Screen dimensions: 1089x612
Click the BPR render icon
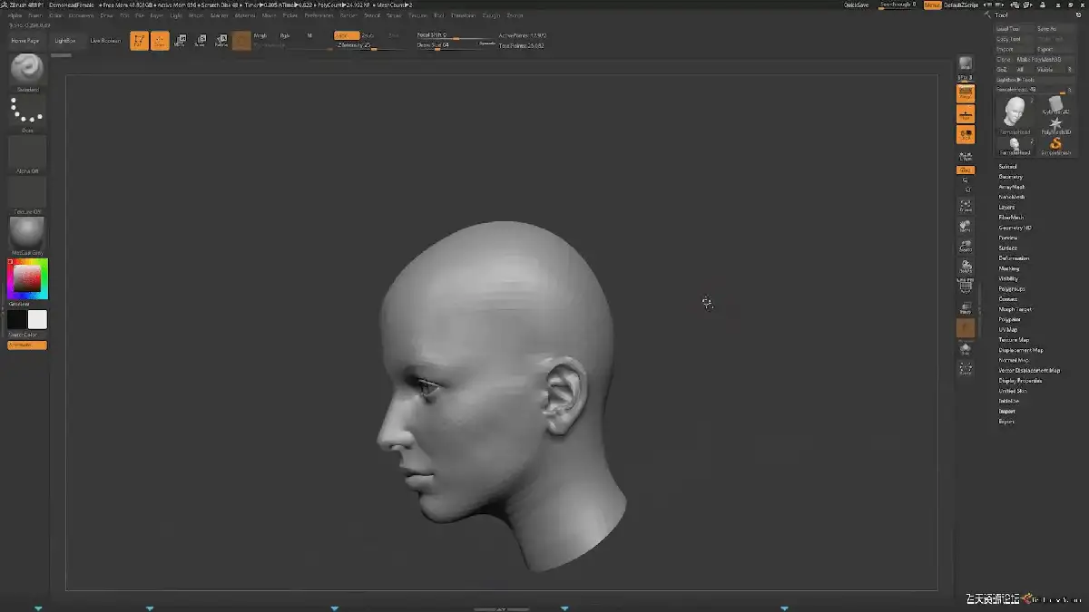966,65
